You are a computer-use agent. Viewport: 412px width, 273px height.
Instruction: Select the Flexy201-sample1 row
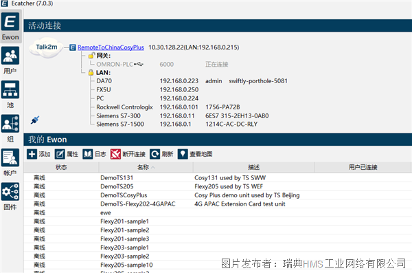pos(218,221)
